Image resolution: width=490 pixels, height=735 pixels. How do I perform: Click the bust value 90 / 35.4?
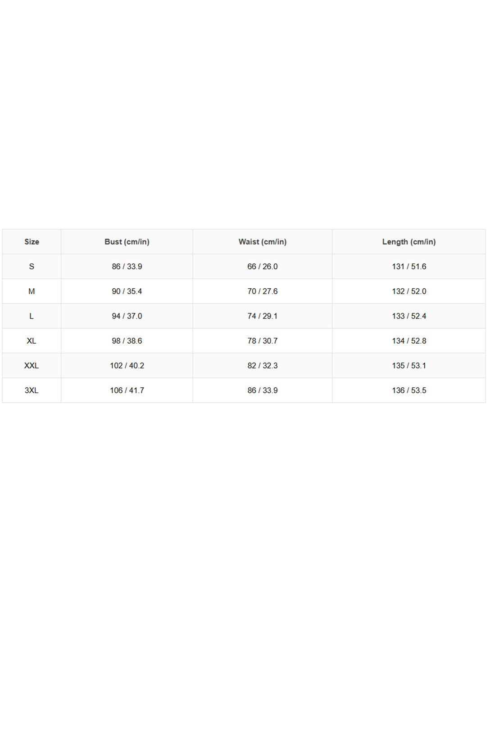point(127,291)
